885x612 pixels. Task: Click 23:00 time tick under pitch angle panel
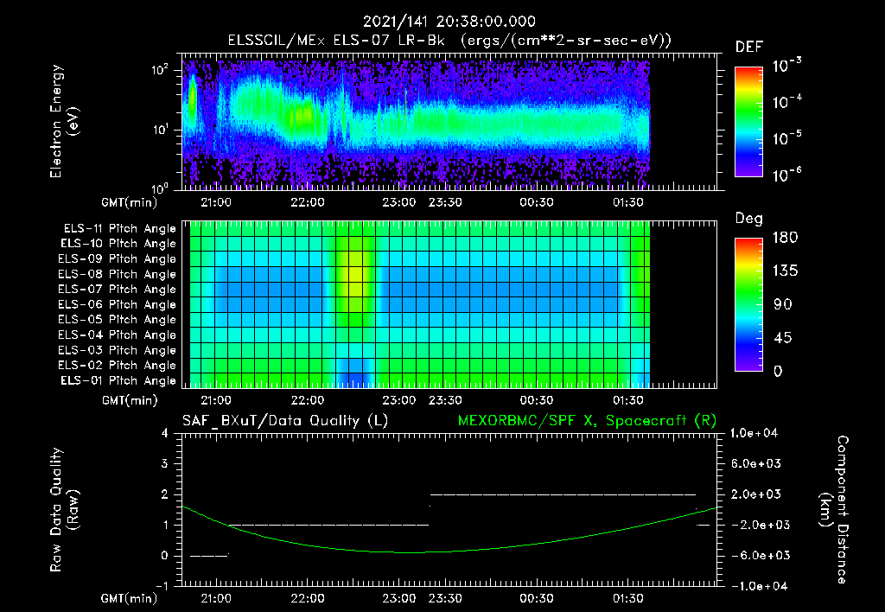399,400
